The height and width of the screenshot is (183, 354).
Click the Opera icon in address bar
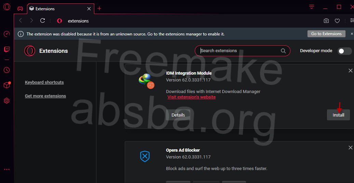[59, 21]
